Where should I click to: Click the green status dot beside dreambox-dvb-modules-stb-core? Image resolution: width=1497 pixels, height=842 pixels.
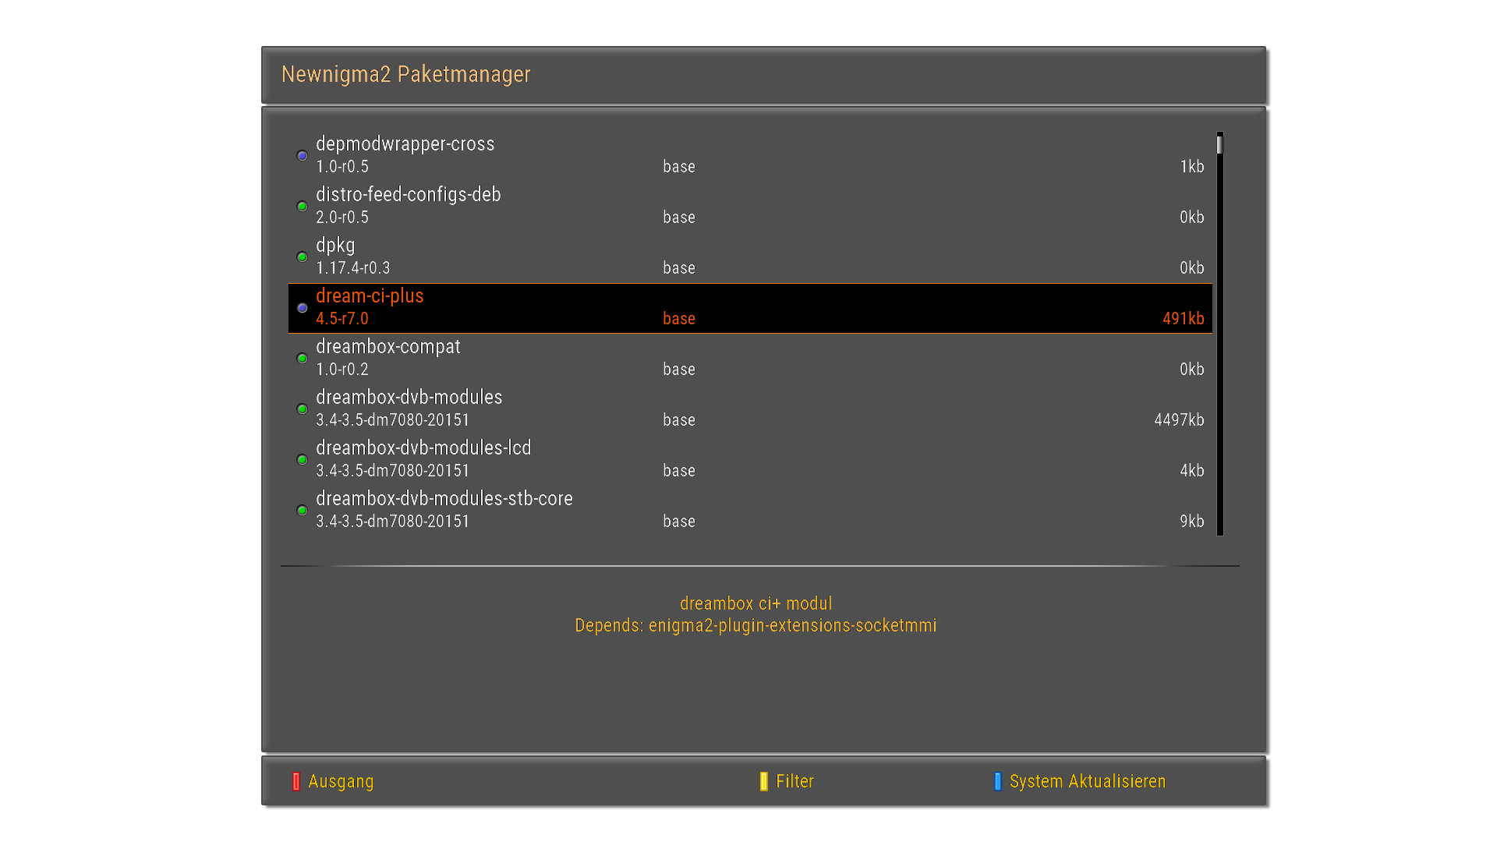click(303, 511)
